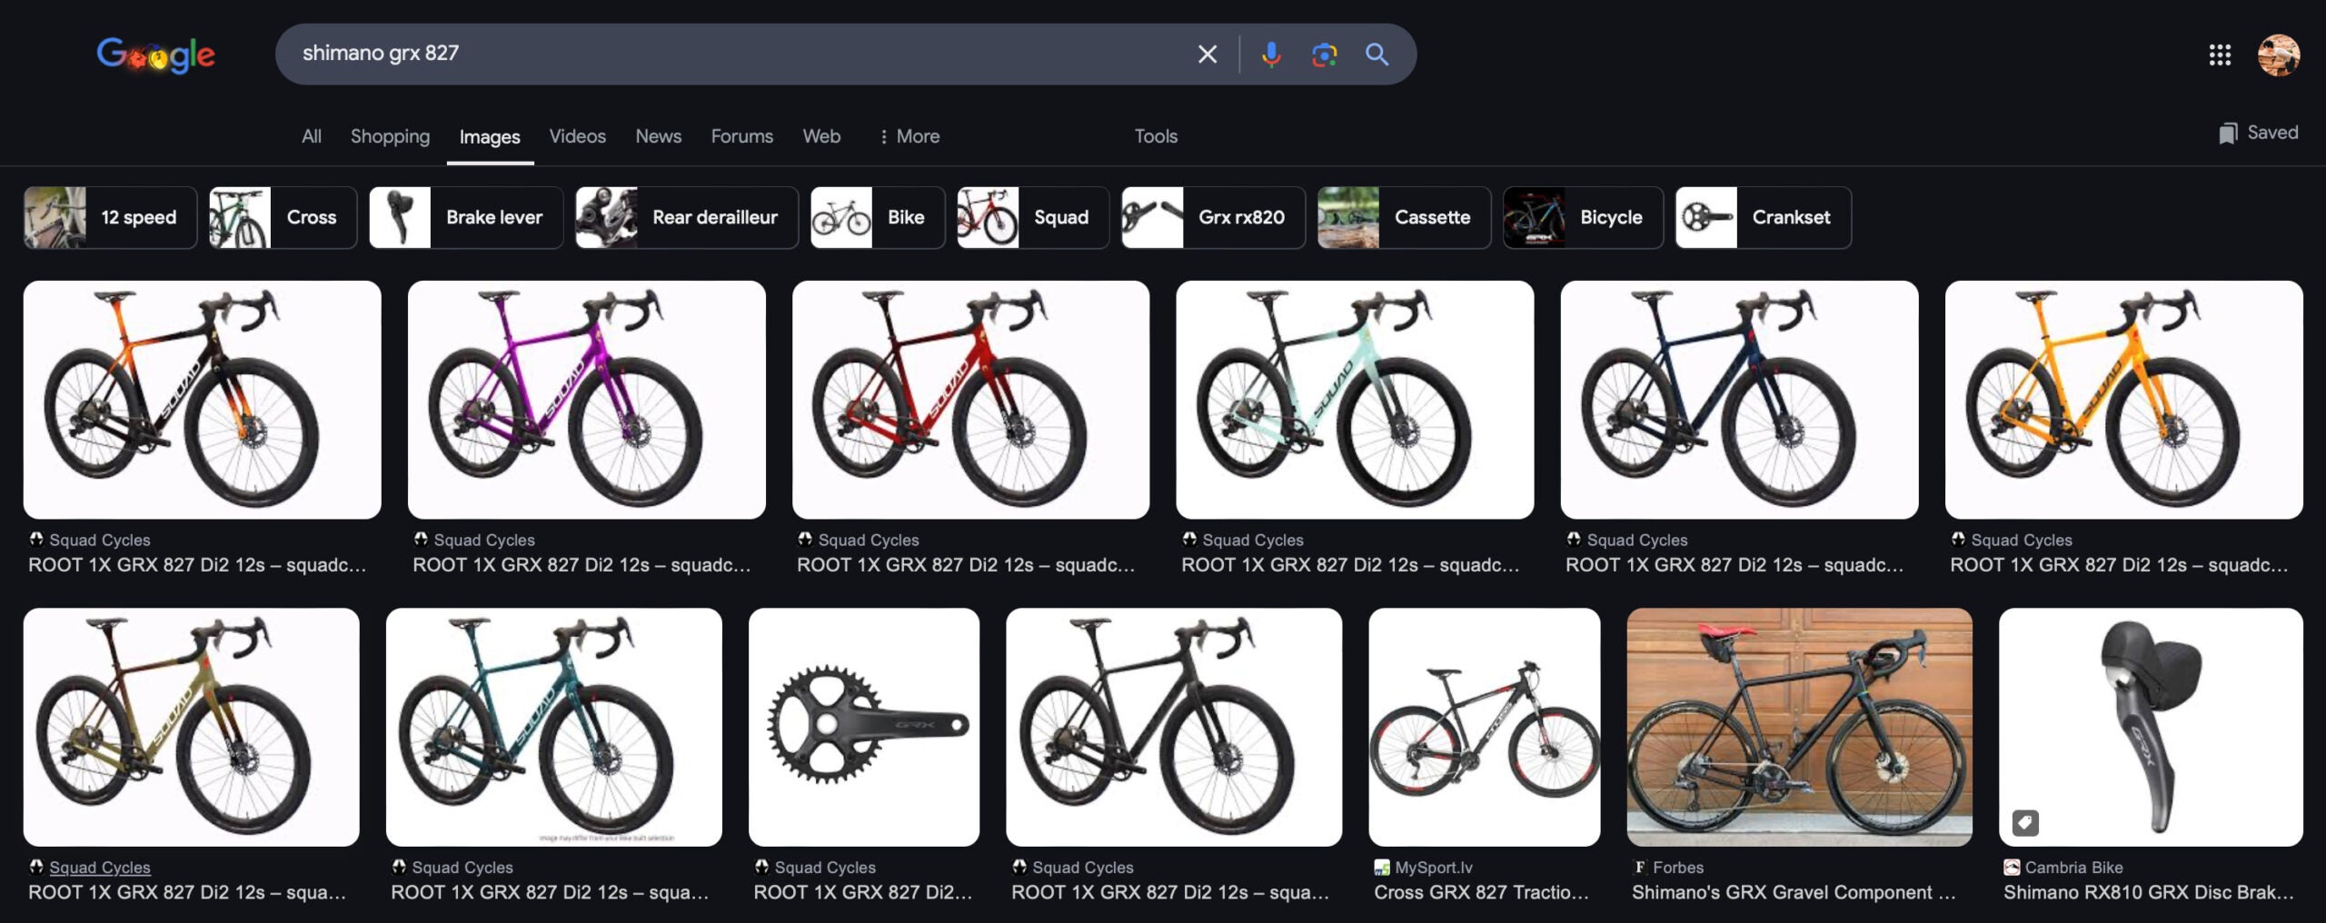Viewport: 2326px width, 923px height.
Task: Open the Forbes 'Shimano's GRX Gravel Component' result
Action: coord(1794,892)
